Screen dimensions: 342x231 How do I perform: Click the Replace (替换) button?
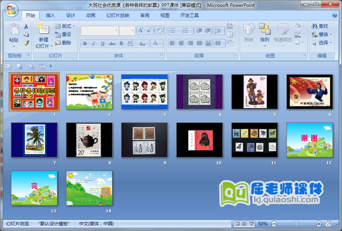click(323, 34)
